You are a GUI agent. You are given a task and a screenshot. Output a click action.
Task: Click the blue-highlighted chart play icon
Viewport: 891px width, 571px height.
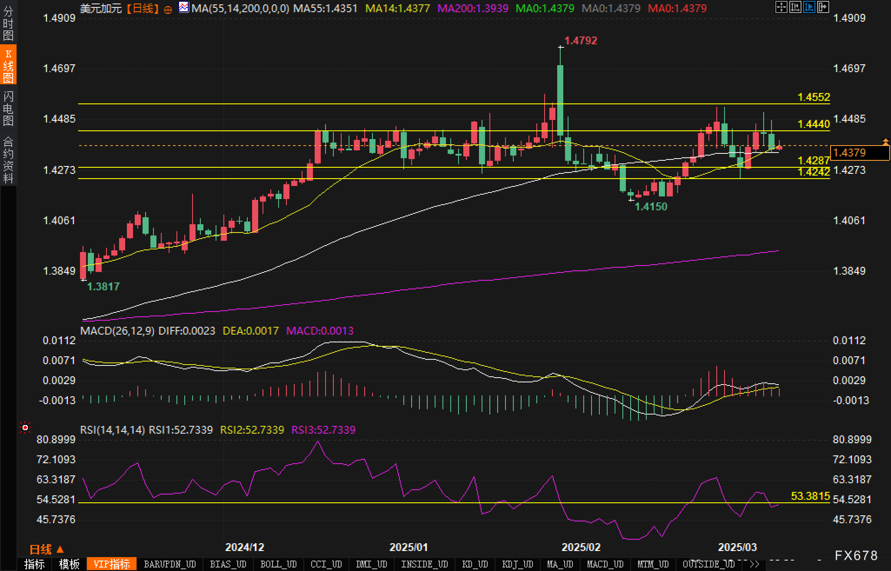click(x=809, y=7)
